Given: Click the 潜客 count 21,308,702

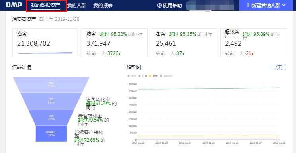Looking at the screenshot, I should [x=33, y=44].
